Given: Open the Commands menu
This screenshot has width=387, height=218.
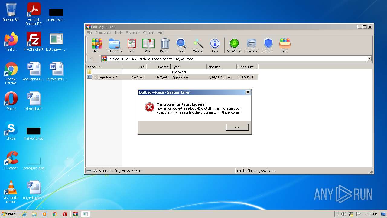Looking at the screenshot, I should point(103,33).
